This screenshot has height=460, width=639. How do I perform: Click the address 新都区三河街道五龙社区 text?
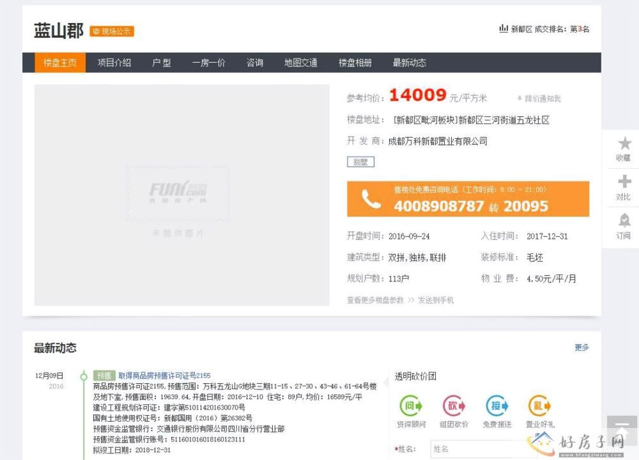504,120
